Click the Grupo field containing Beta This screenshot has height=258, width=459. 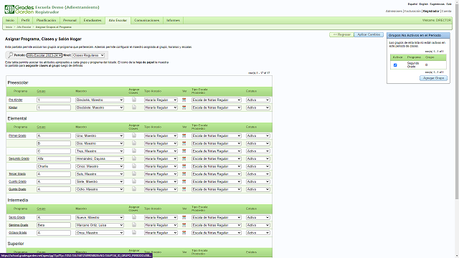tap(54, 225)
